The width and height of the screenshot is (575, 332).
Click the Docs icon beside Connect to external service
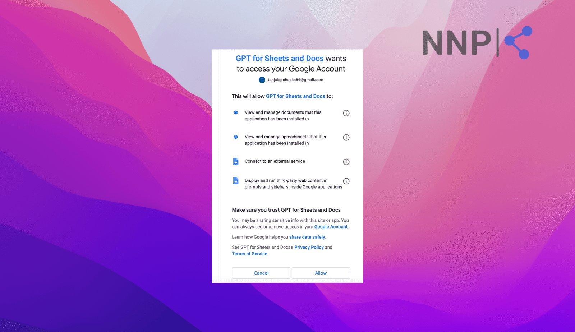[x=236, y=161]
